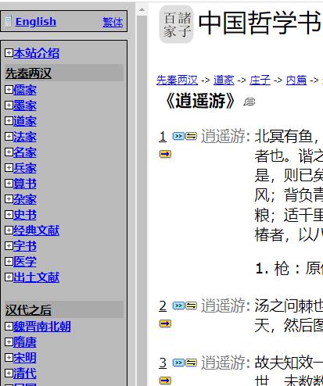Viewport: 323px width, 386px height.
Task: Open the 魏晋南北朝 link
Action: [x=42, y=327]
